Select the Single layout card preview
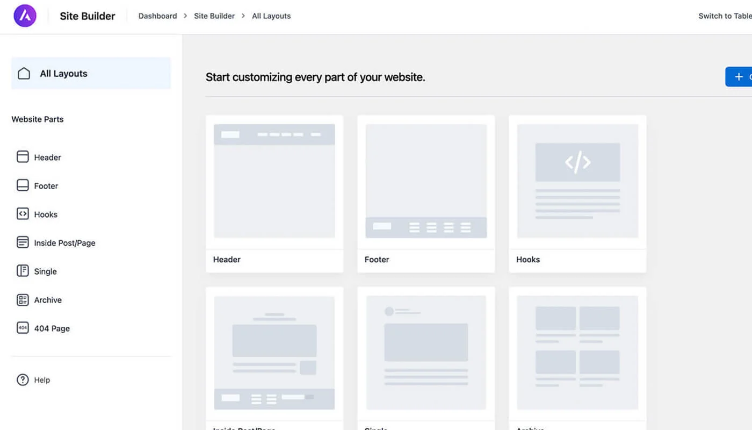The height and width of the screenshot is (430, 752). pyautogui.click(x=426, y=353)
